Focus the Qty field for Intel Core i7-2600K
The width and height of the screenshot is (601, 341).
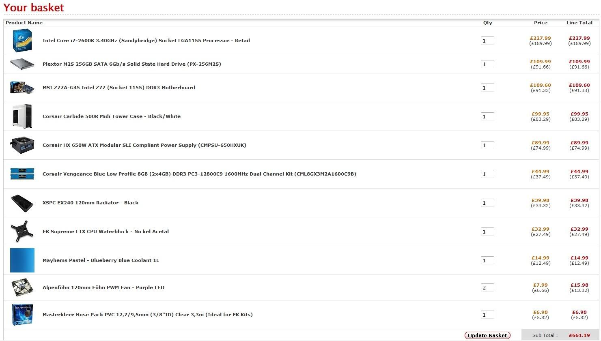(x=487, y=41)
